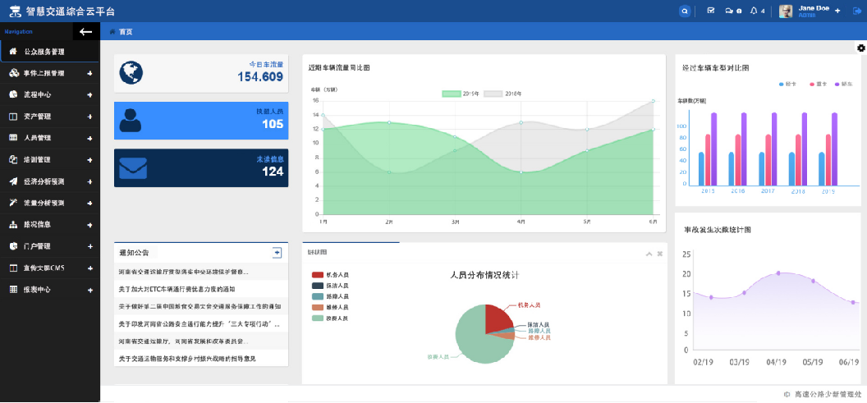Click the search icon in top header
Image resolution: width=867 pixels, height=403 pixels.
point(685,11)
